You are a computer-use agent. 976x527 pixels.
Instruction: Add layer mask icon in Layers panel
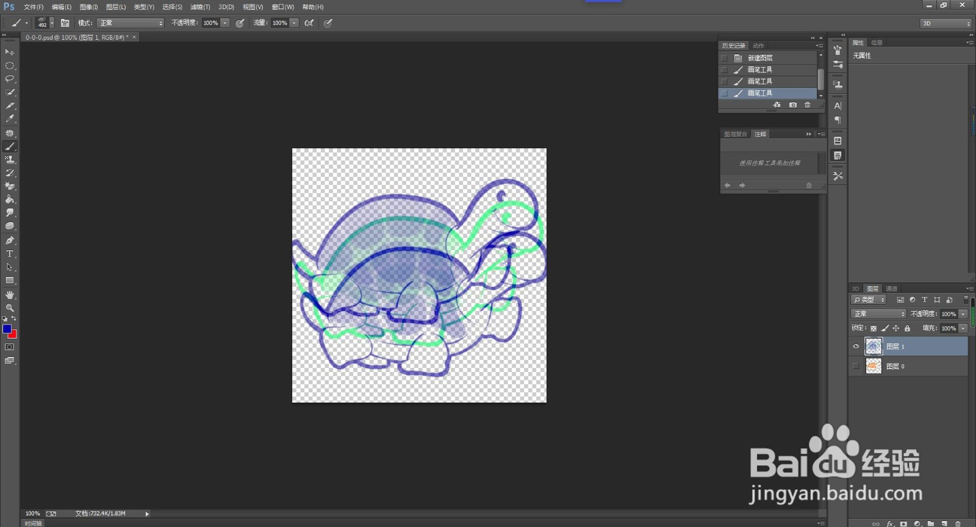point(903,523)
